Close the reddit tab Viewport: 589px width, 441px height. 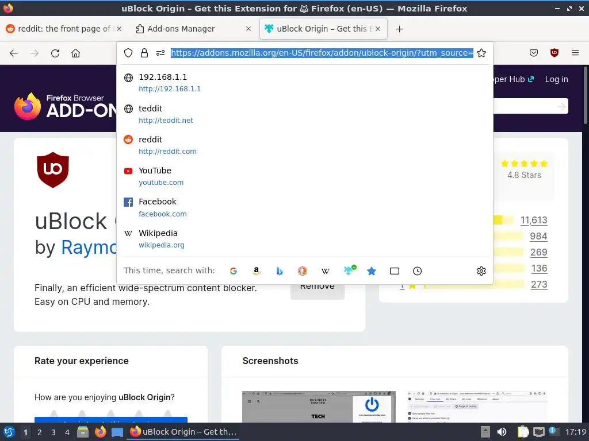(119, 29)
